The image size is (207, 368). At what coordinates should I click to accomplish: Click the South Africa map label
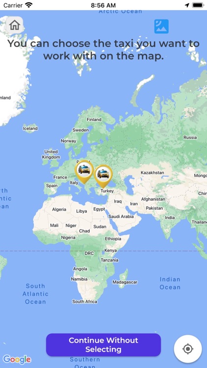pos(84,302)
